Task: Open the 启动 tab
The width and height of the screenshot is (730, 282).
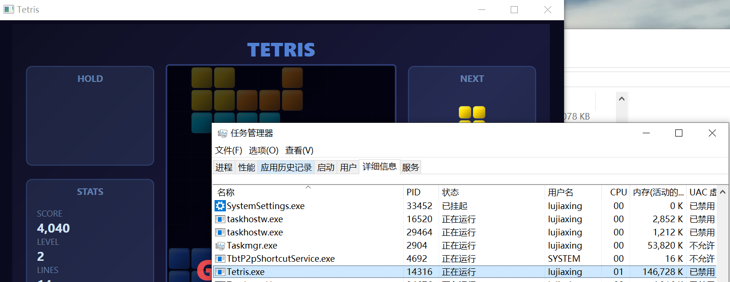Action: click(325, 167)
